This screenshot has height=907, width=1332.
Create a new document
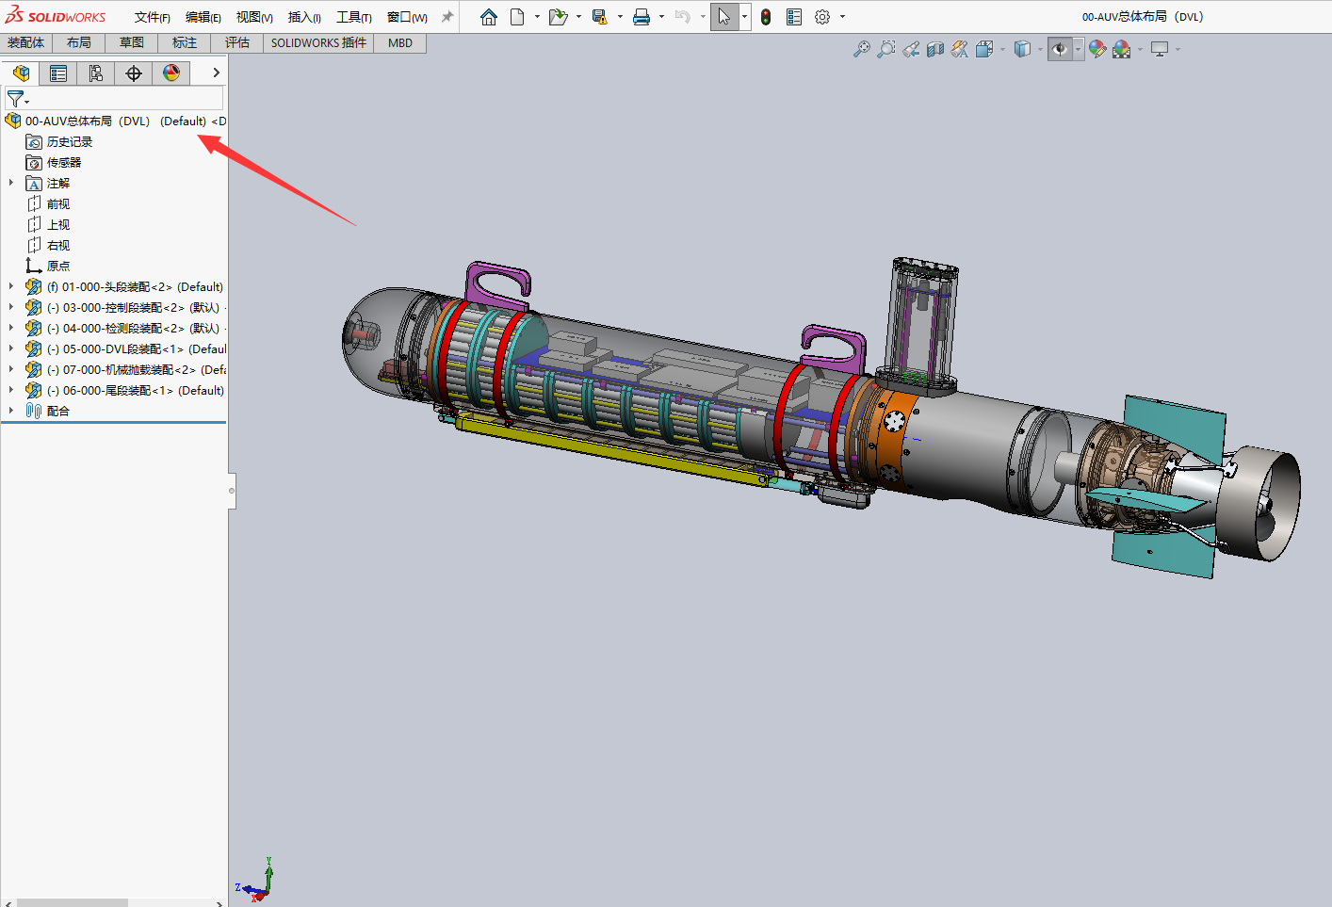click(517, 17)
